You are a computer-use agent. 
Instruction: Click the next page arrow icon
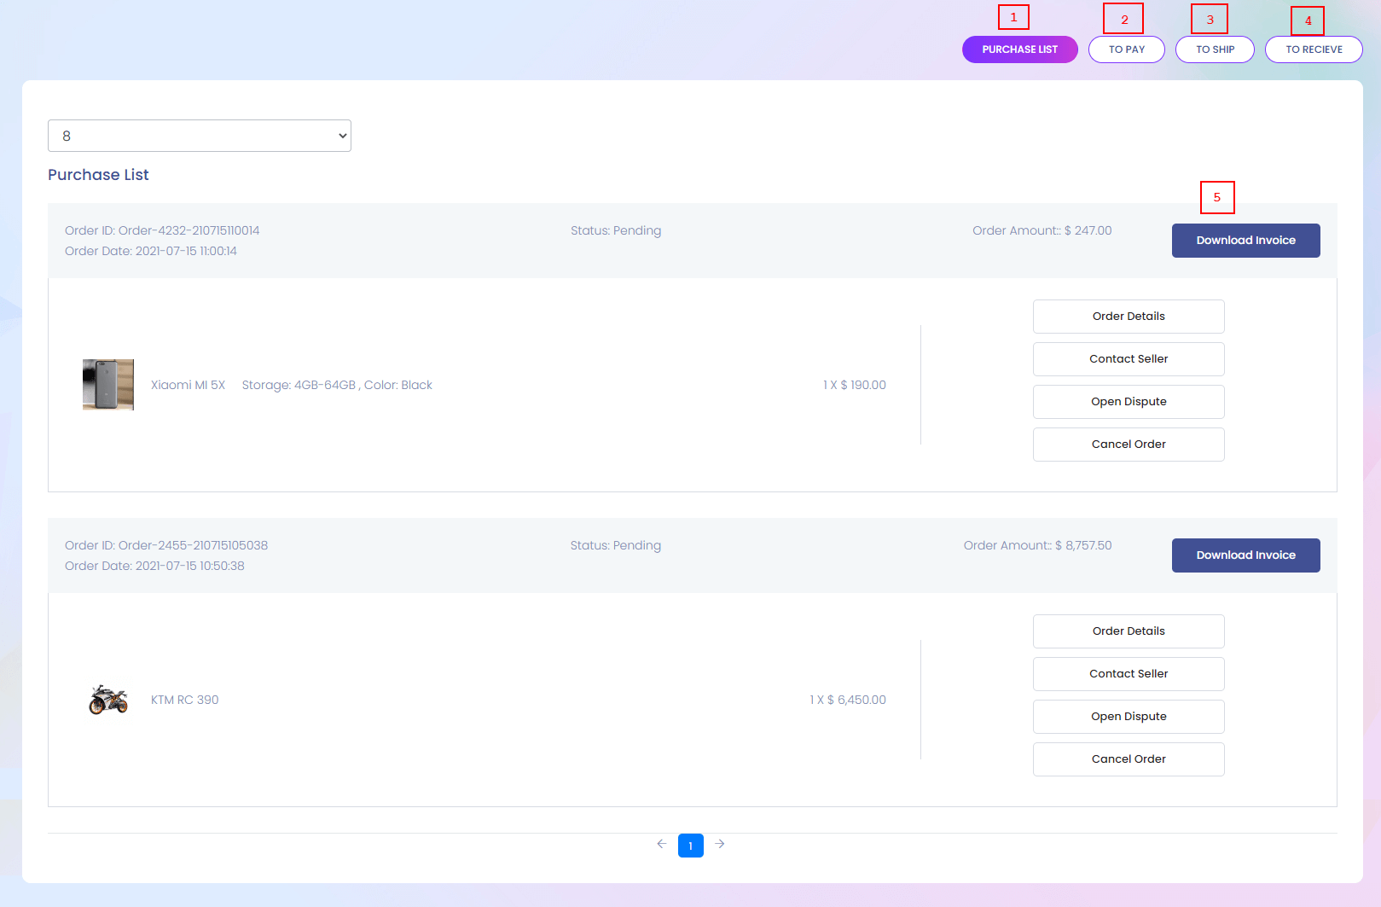coord(720,844)
